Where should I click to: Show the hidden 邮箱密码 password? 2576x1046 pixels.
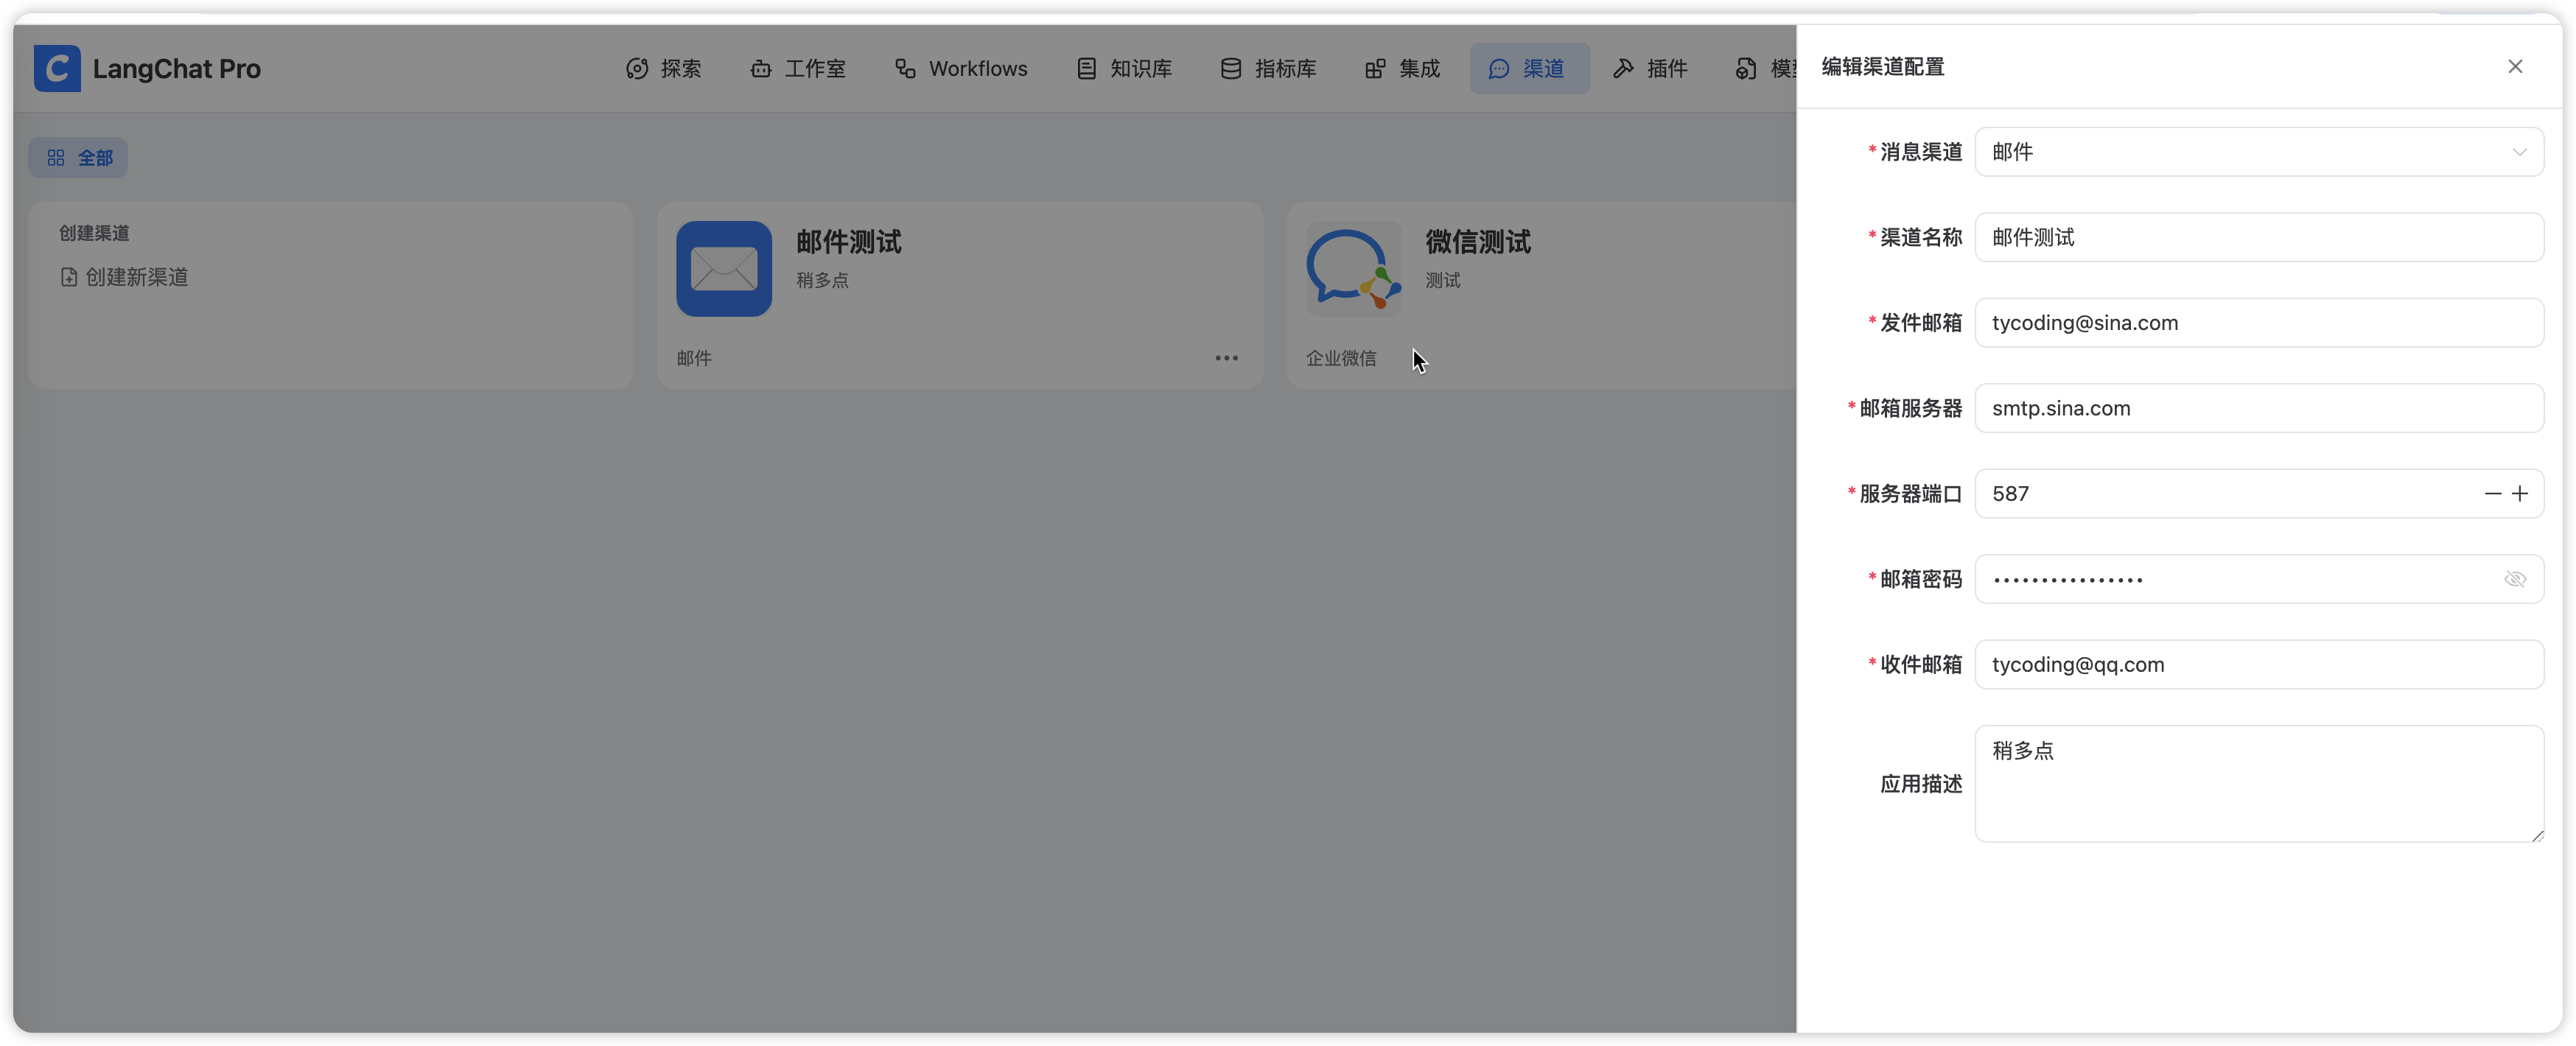pos(2515,578)
